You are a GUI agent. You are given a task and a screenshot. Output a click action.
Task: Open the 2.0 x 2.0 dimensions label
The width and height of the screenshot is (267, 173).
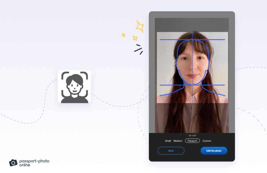coord(192,135)
